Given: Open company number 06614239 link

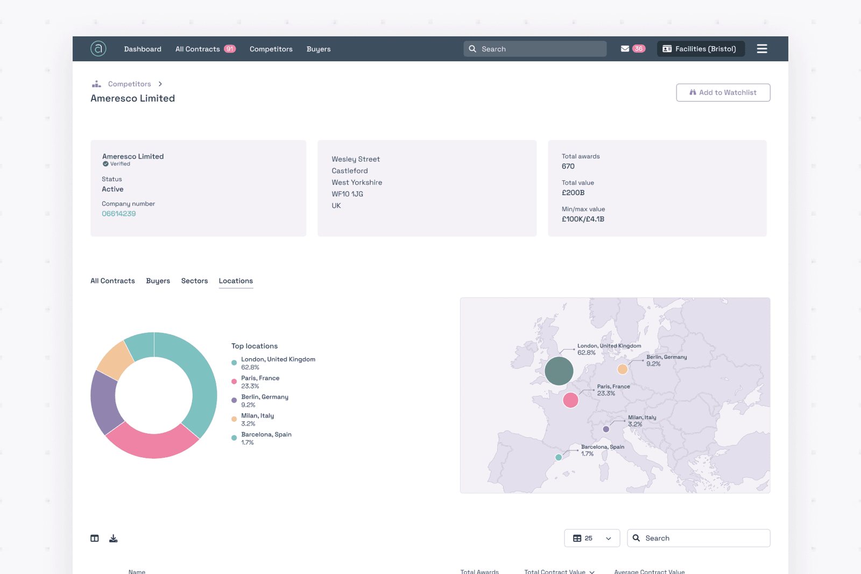Looking at the screenshot, I should click(x=119, y=214).
